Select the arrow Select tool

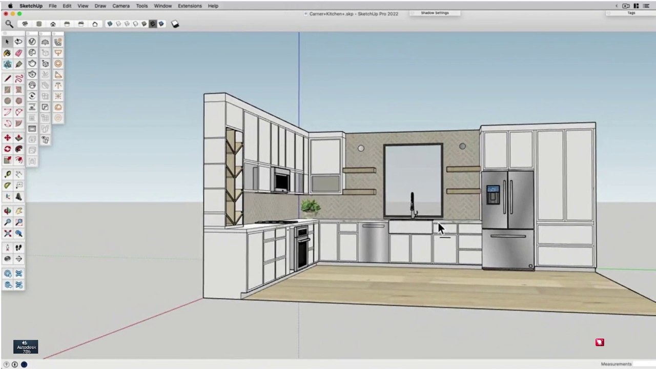coord(7,42)
